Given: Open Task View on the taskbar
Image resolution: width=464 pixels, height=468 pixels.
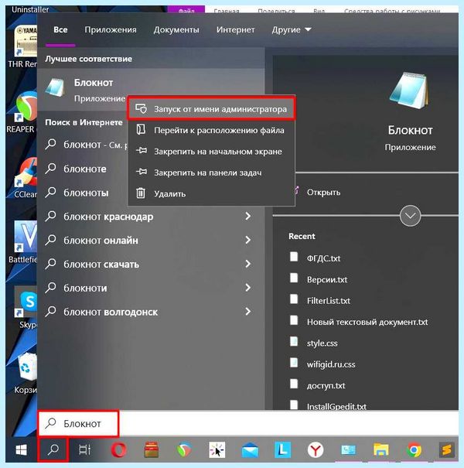Looking at the screenshot, I should 84,449.
